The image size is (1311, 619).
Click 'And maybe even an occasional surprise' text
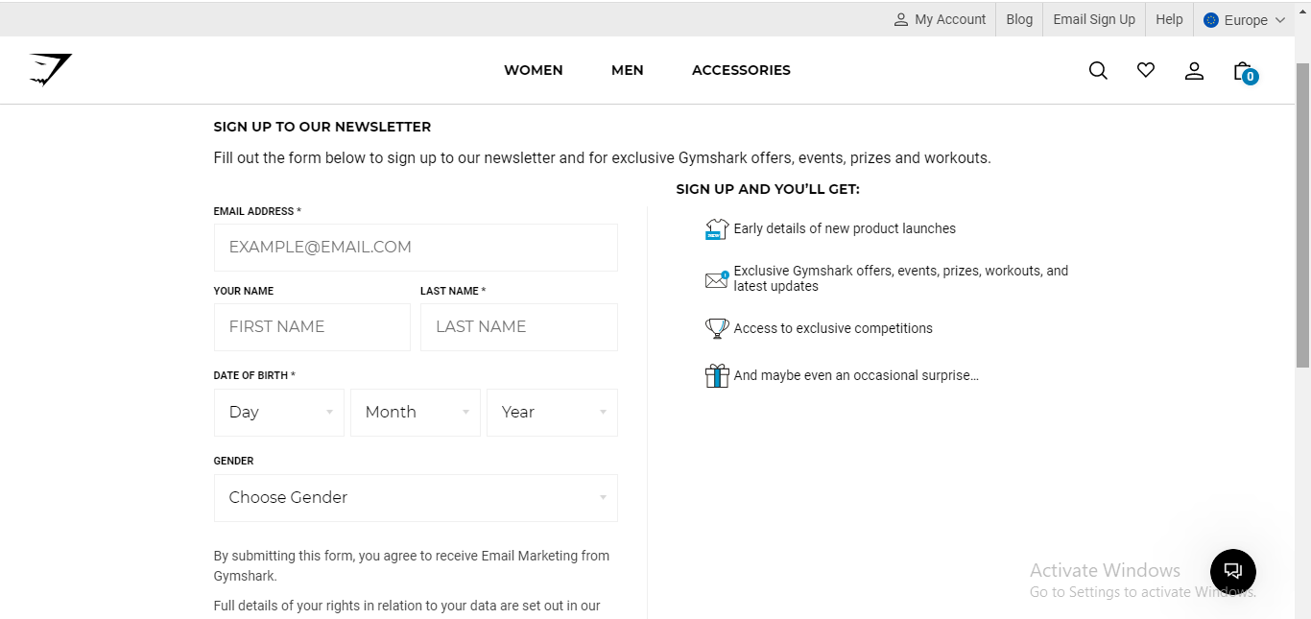tap(856, 375)
